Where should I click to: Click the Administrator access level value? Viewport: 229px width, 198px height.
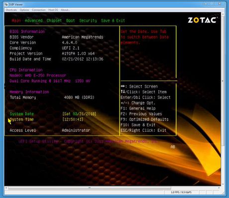point(76,130)
